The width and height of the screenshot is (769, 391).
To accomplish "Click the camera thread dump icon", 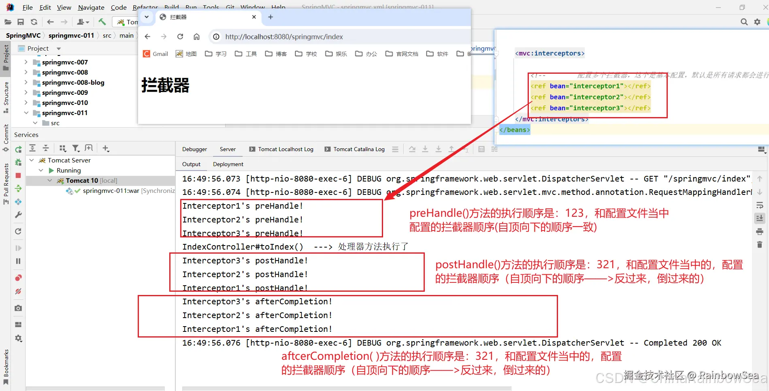I will point(18,308).
